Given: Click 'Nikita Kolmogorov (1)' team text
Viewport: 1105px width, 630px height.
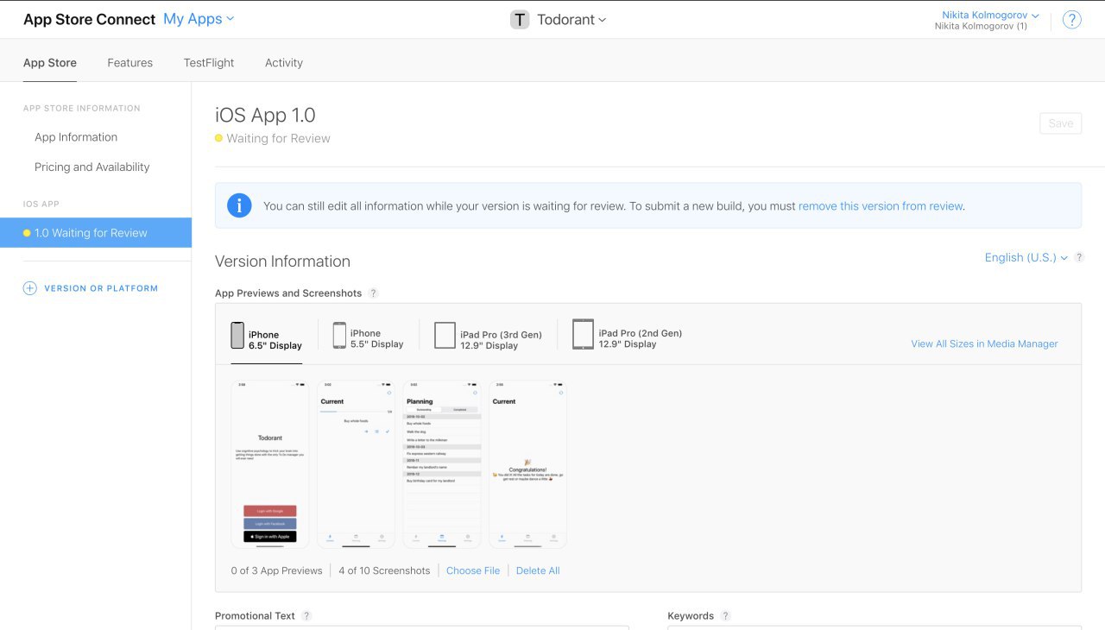Looking at the screenshot, I should (981, 27).
